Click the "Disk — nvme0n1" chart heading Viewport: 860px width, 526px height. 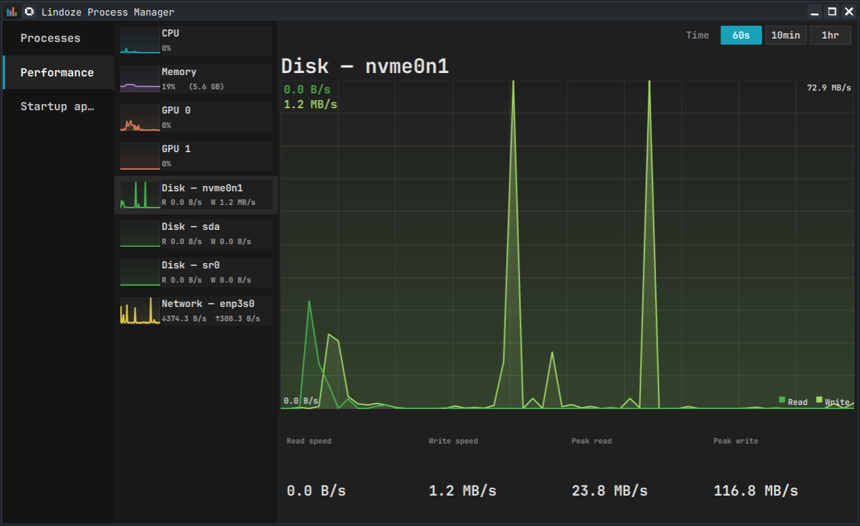tap(365, 66)
